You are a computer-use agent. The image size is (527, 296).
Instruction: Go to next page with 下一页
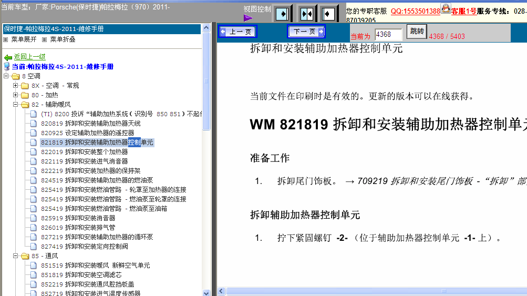point(306,32)
